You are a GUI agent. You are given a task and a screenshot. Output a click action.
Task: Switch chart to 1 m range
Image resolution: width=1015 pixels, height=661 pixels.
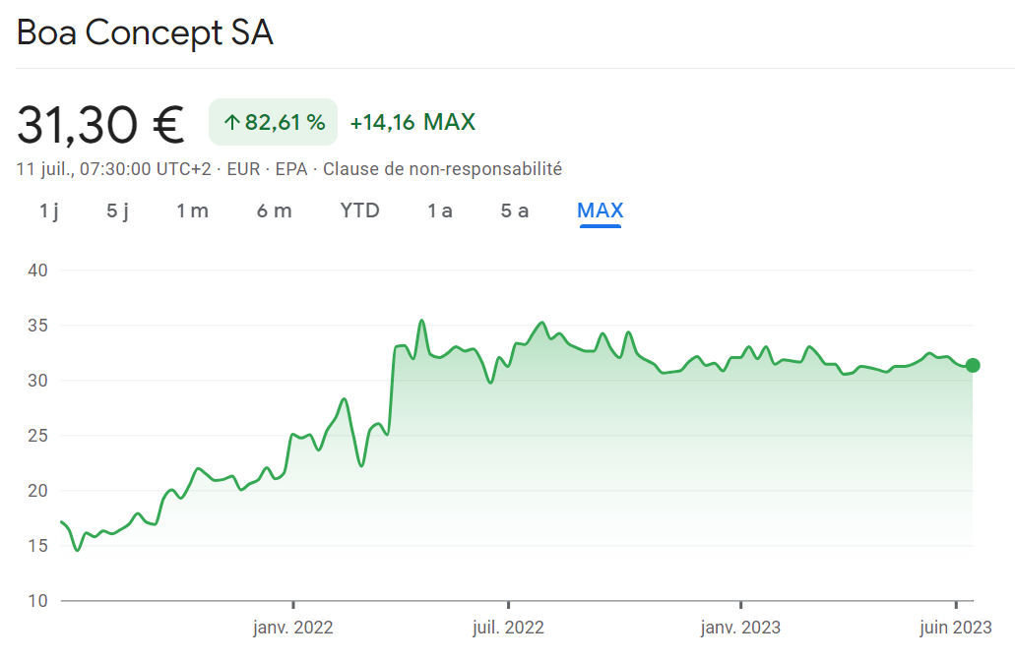coord(192,210)
